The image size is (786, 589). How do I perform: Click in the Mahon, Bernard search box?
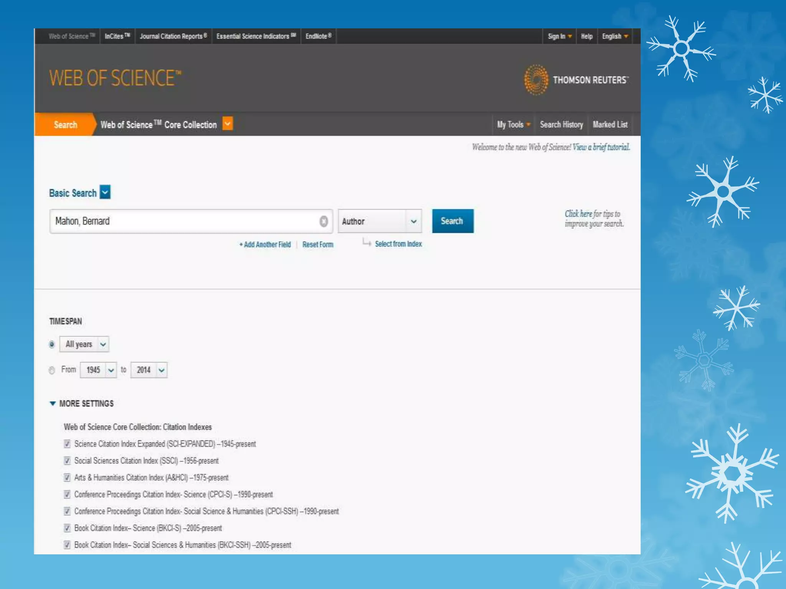184,221
